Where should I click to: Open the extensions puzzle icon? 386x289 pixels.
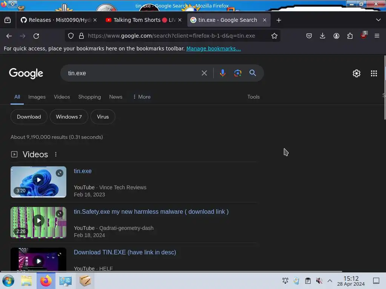tap(350, 36)
